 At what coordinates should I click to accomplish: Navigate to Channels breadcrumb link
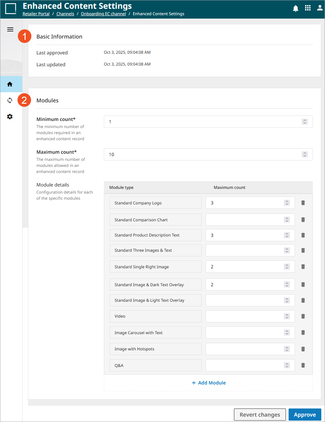click(x=65, y=14)
